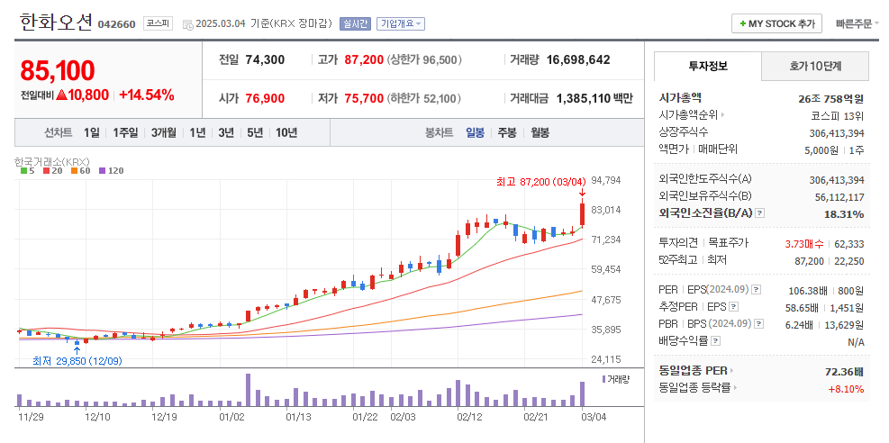
Task: Click the arrow icon next to 시가총액순위
Action: [x=722, y=115]
